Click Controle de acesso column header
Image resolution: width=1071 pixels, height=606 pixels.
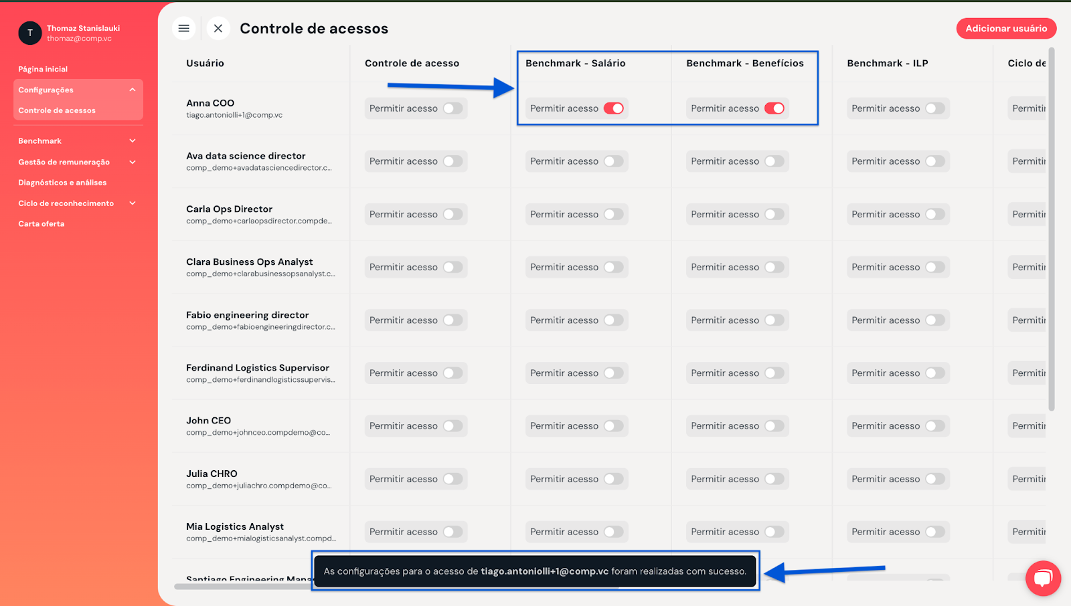[412, 63]
